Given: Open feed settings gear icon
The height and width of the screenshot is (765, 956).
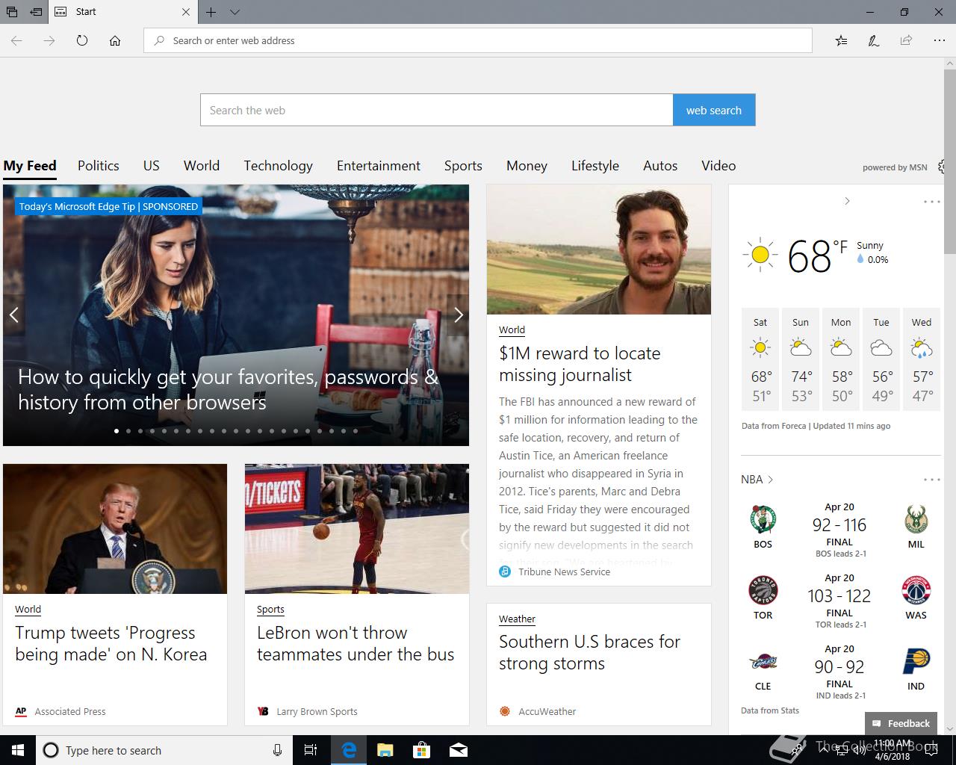Looking at the screenshot, I should point(943,167).
